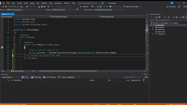
Task: Click the Restart debugging icon
Action: point(6,6)
